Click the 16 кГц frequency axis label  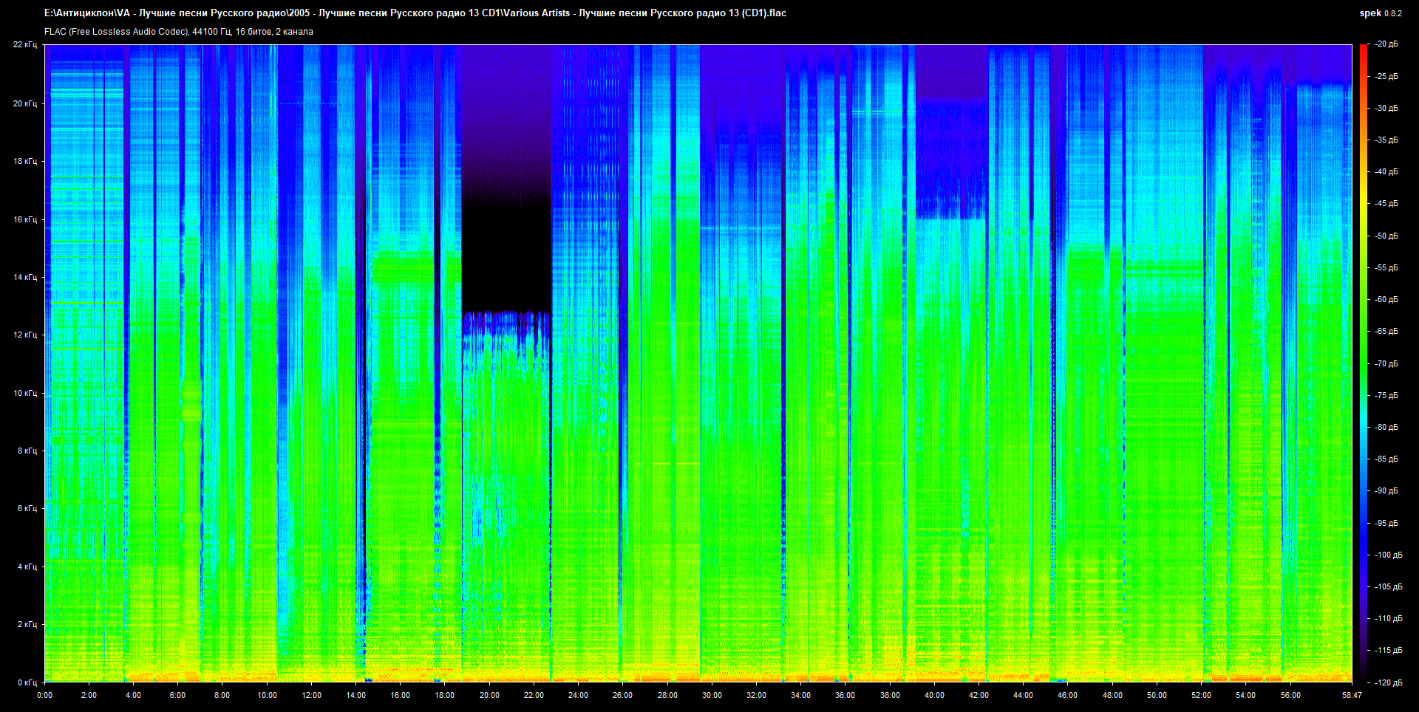[25, 219]
